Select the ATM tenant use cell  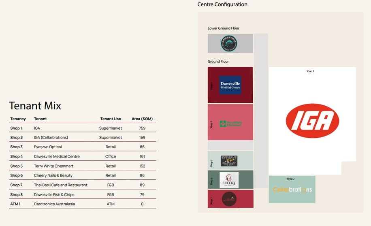[x=111, y=204]
